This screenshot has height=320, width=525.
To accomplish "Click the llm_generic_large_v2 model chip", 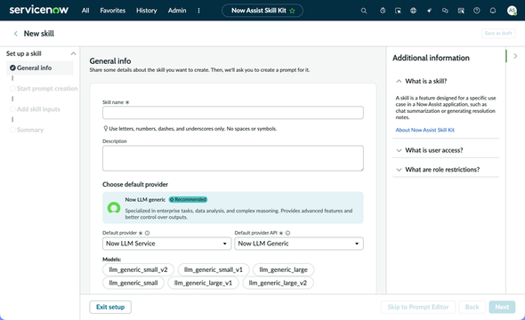I will coord(278,283).
